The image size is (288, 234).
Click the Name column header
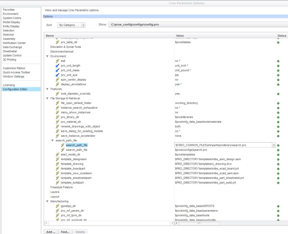pyautogui.click(x=109, y=36)
